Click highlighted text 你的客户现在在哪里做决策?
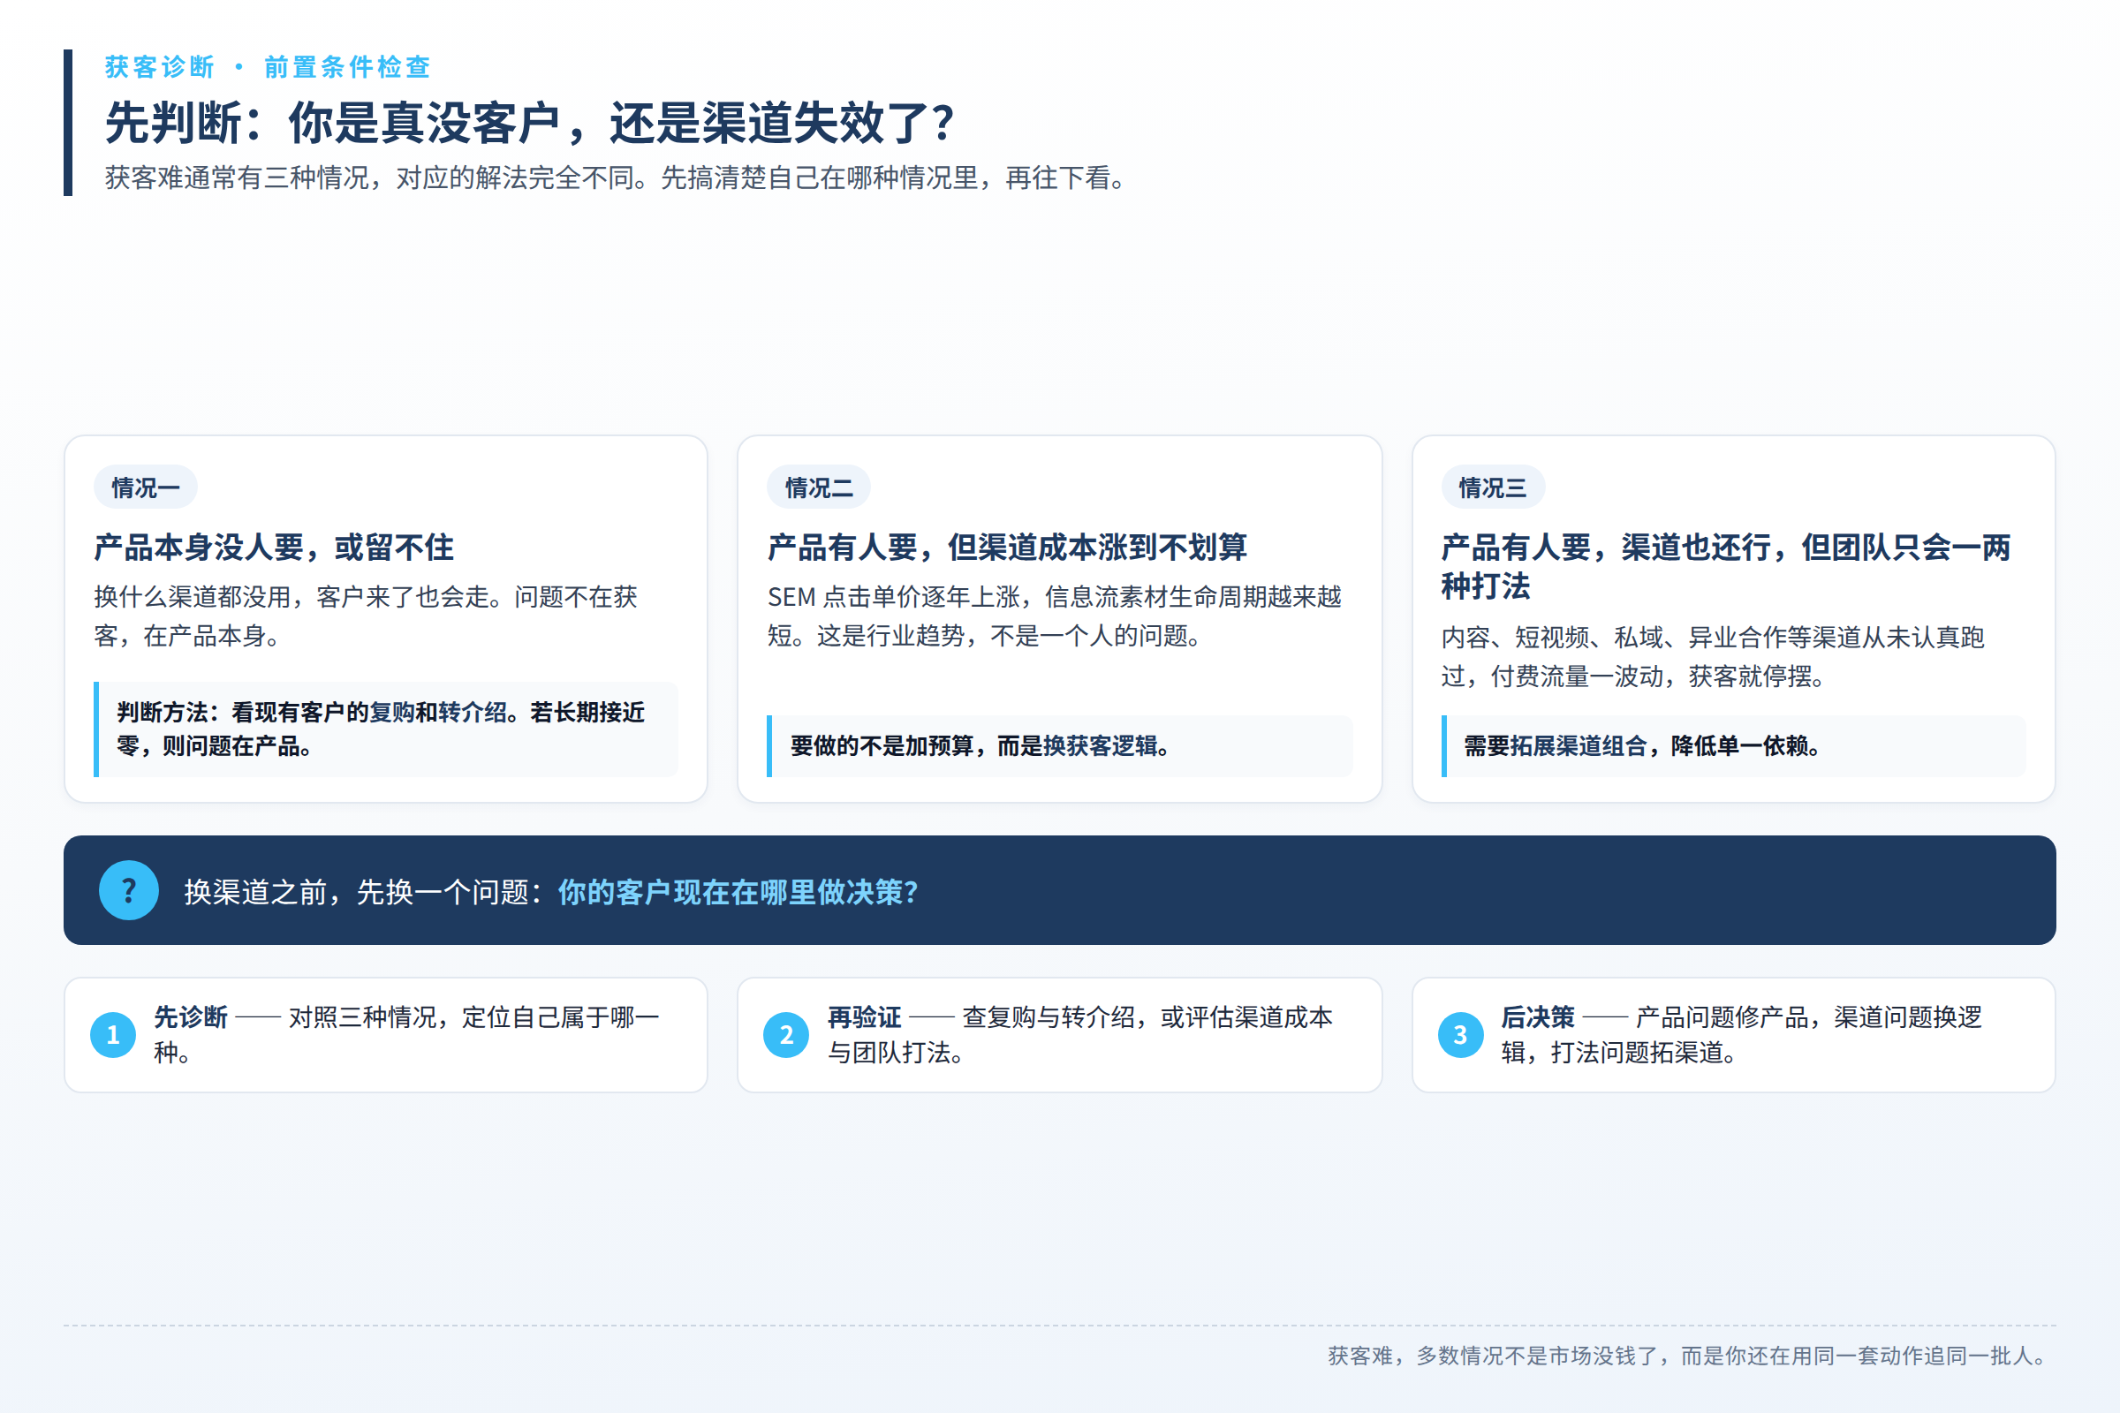 pyautogui.click(x=738, y=892)
